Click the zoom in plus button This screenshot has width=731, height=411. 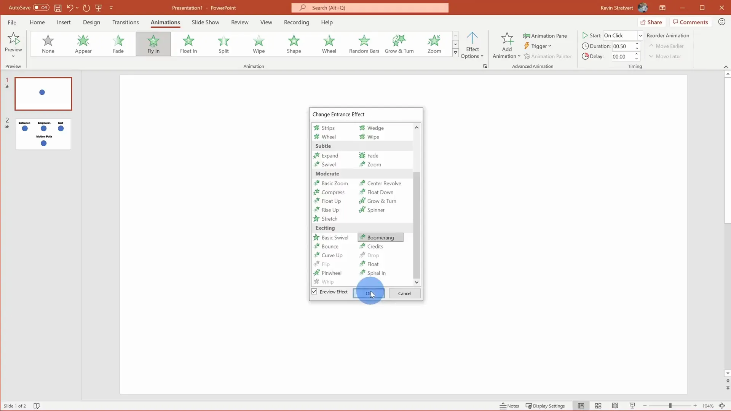(x=695, y=406)
